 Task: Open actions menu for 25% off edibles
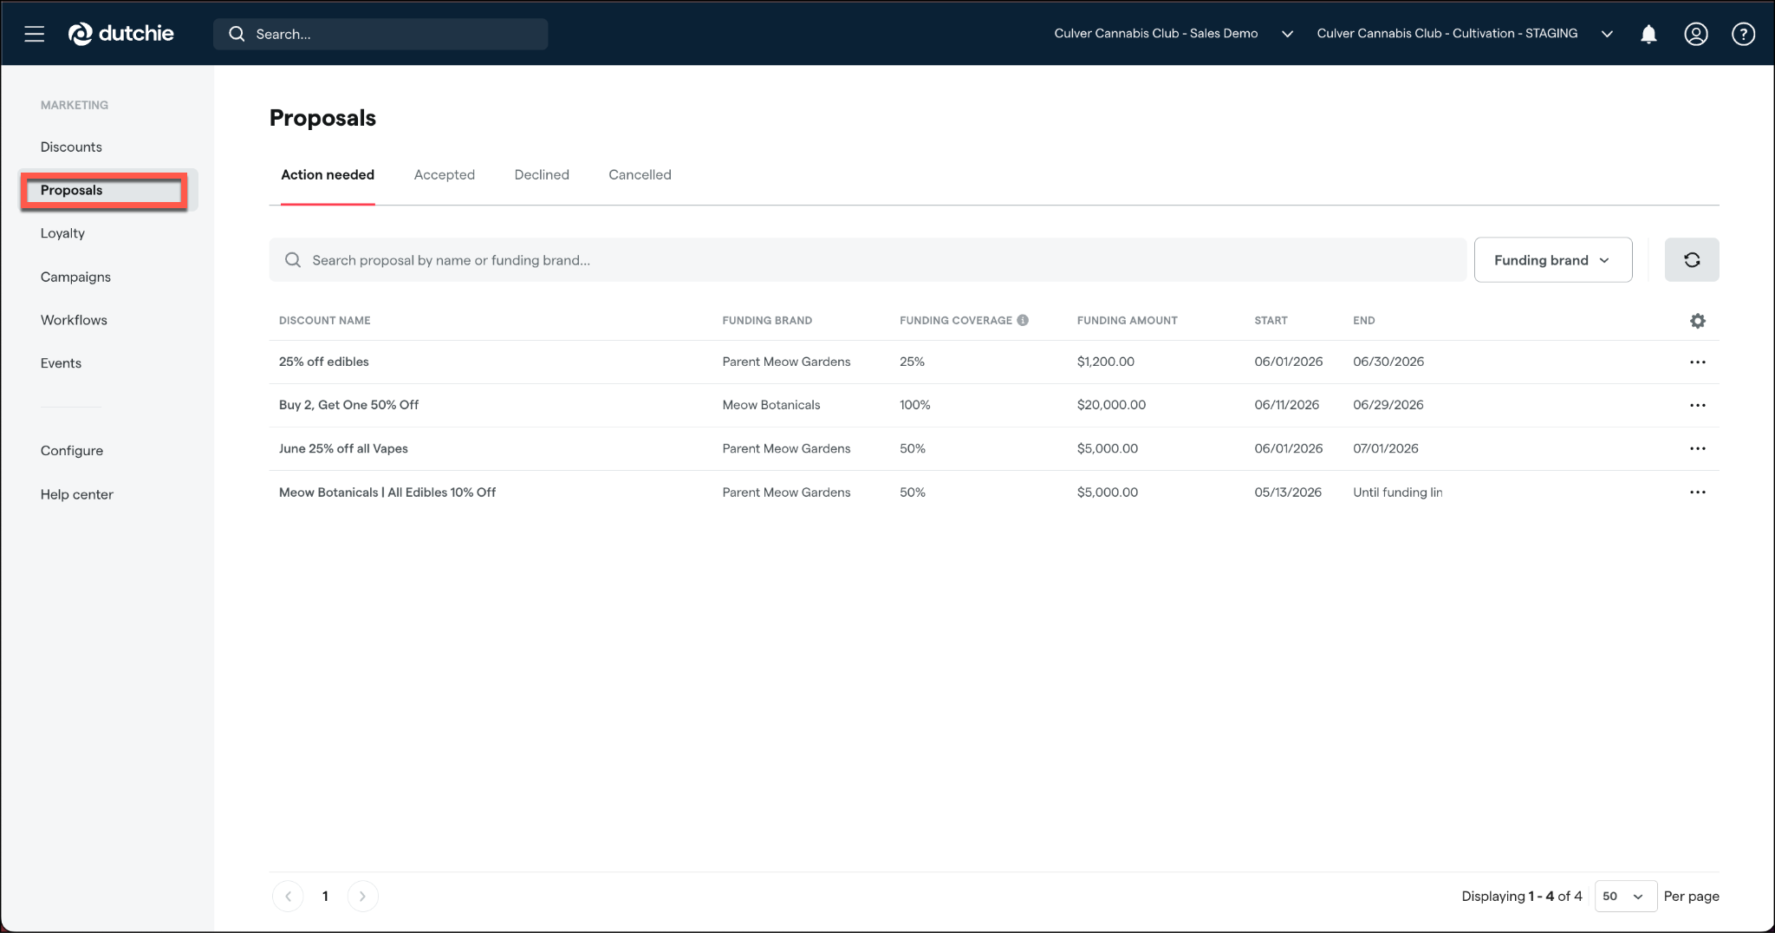coord(1698,362)
